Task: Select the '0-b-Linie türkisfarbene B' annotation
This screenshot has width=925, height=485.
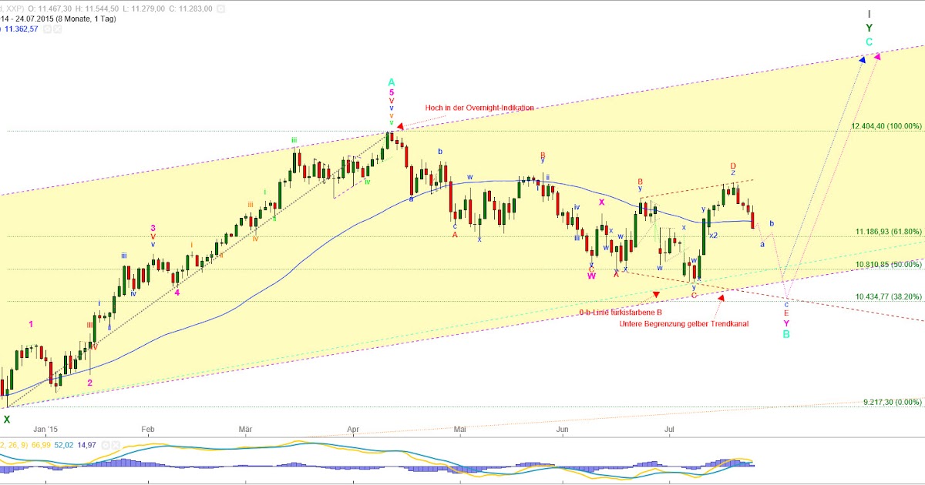Action: (x=621, y=313)
